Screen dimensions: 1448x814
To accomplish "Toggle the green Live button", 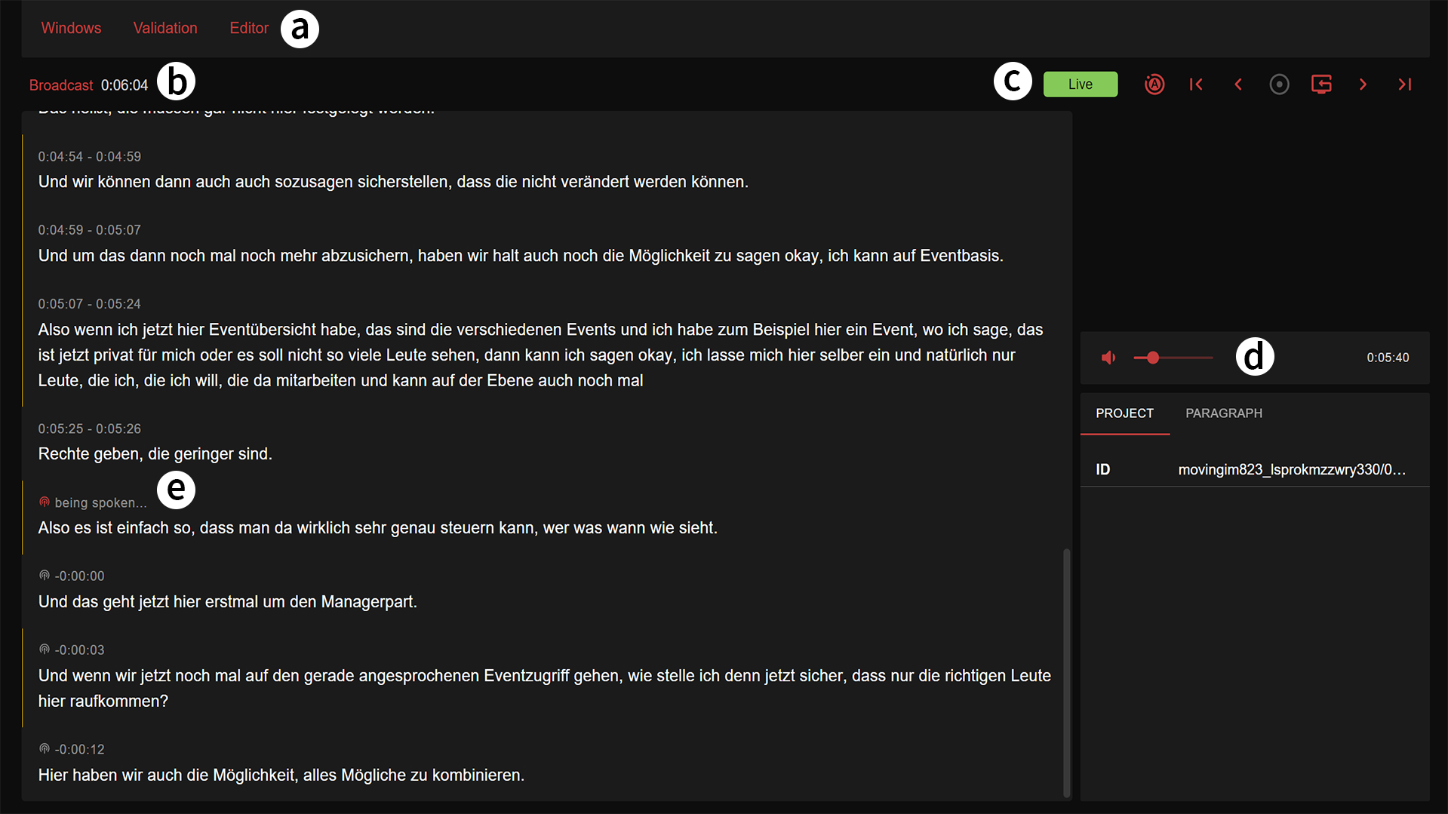I will click(x=1080, y=84).
